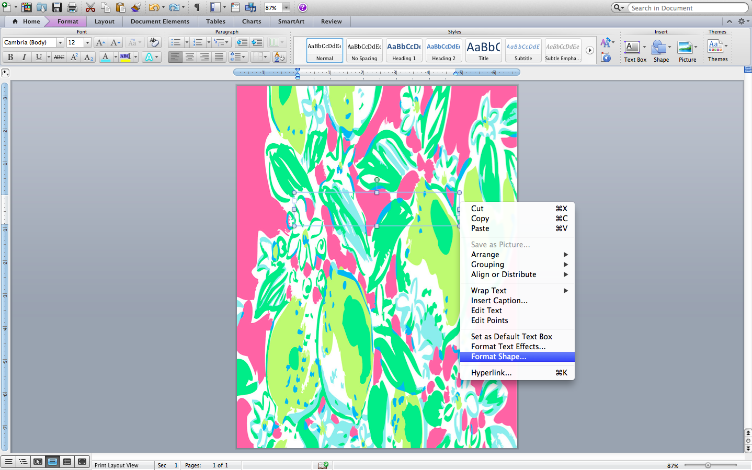Toggle Underline formatting
Image resolution: width=752 pixels, height=470 pixels.
38,57
